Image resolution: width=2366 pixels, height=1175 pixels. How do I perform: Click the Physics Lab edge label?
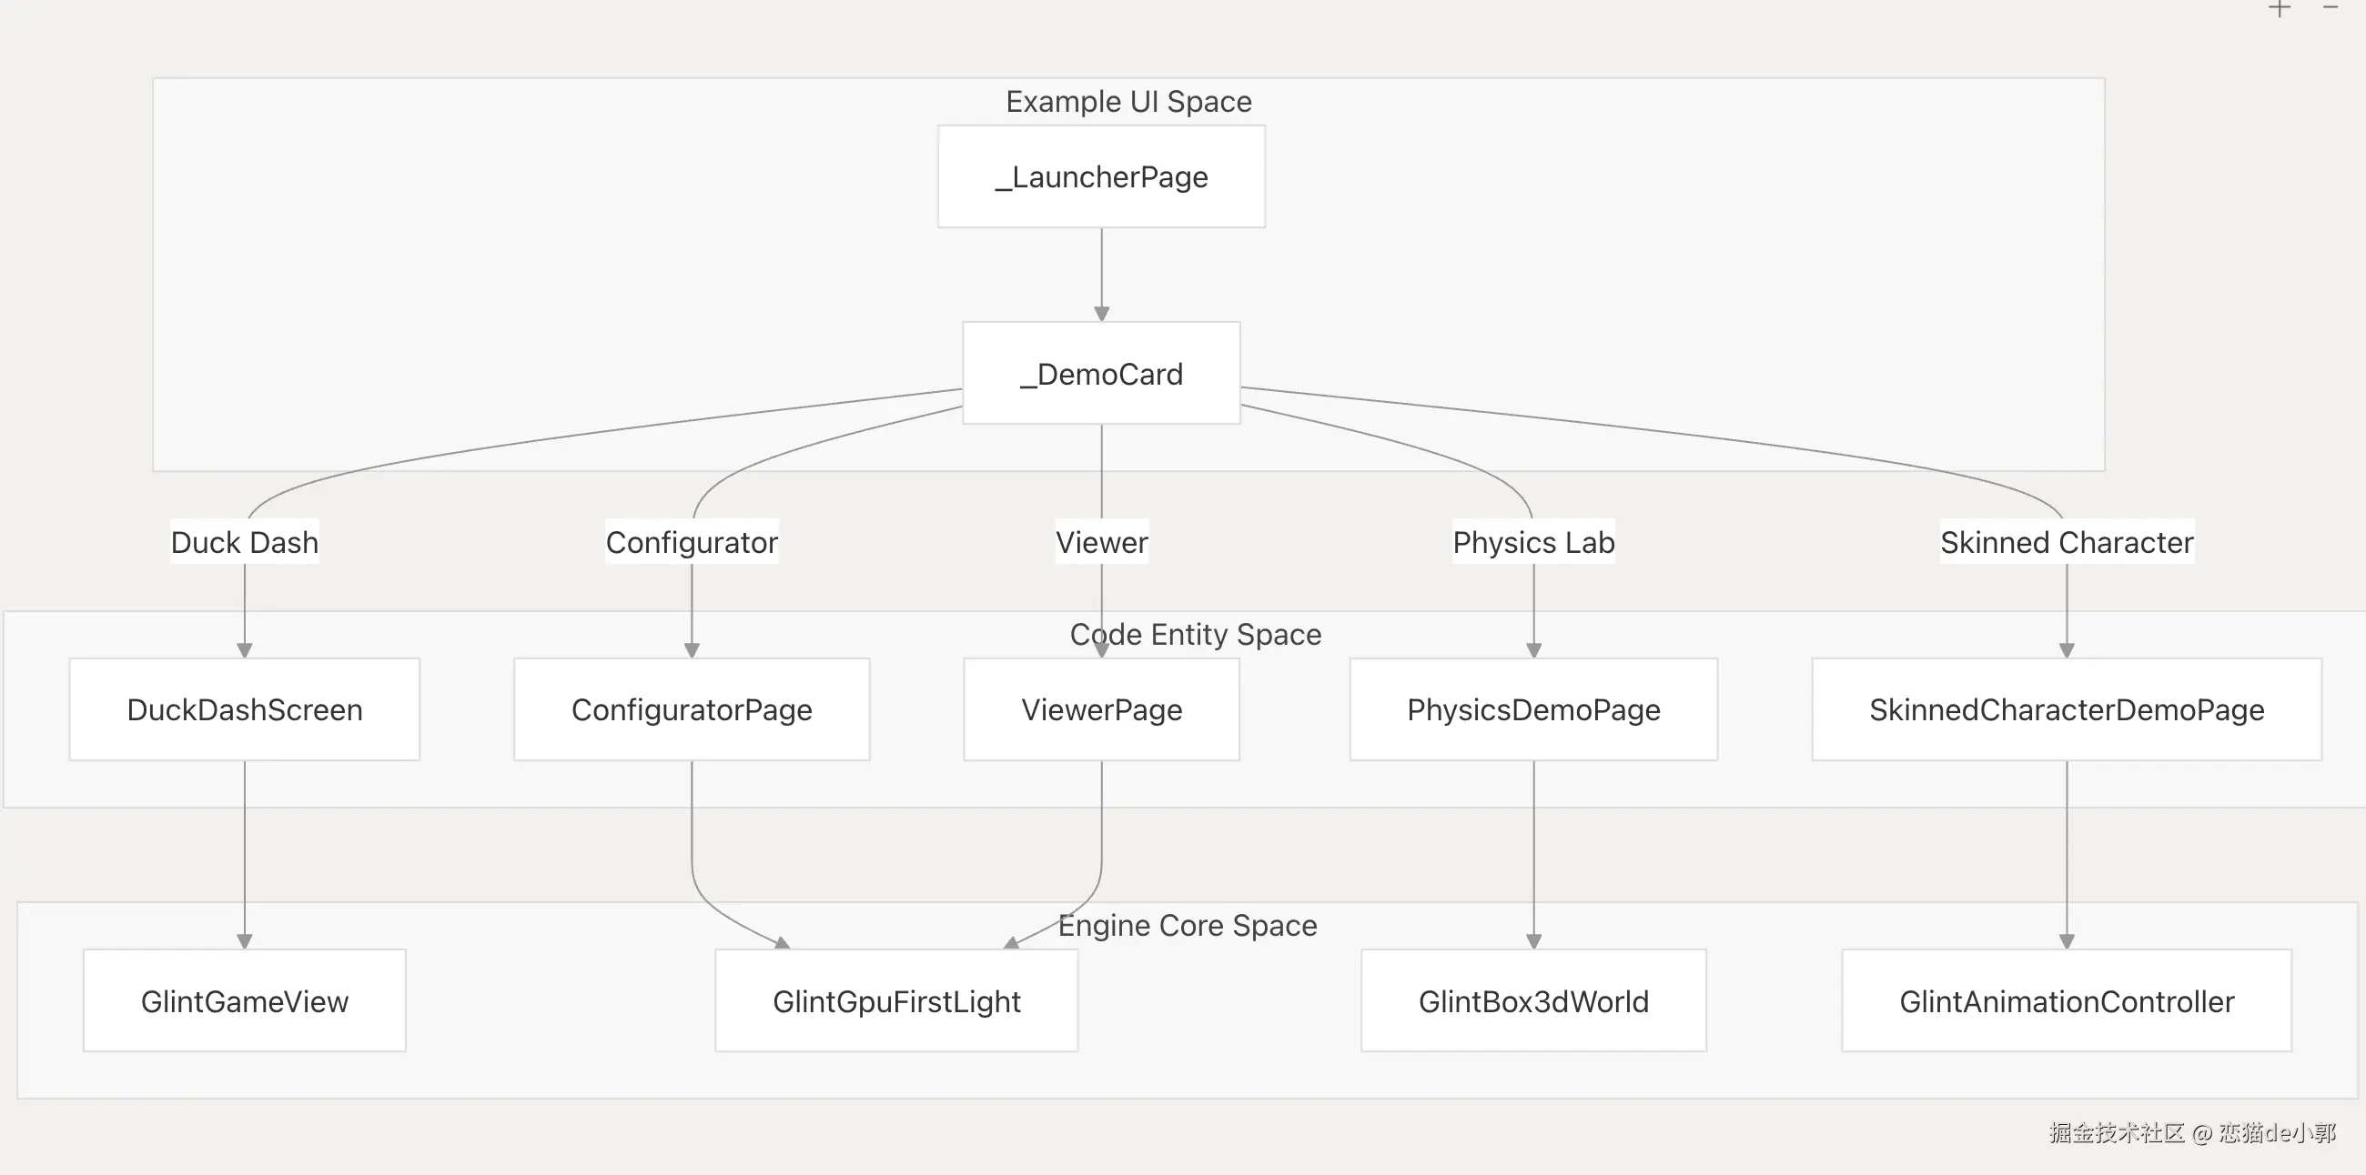1533,542
